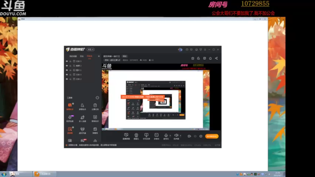Toggle visibility of layer 文本 2
Screen dimensions: 315x177
click(67, 79)
